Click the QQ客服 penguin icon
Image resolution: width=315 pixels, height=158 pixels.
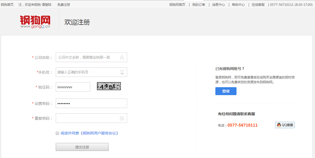pyautogui.click(x=279, y=125)
